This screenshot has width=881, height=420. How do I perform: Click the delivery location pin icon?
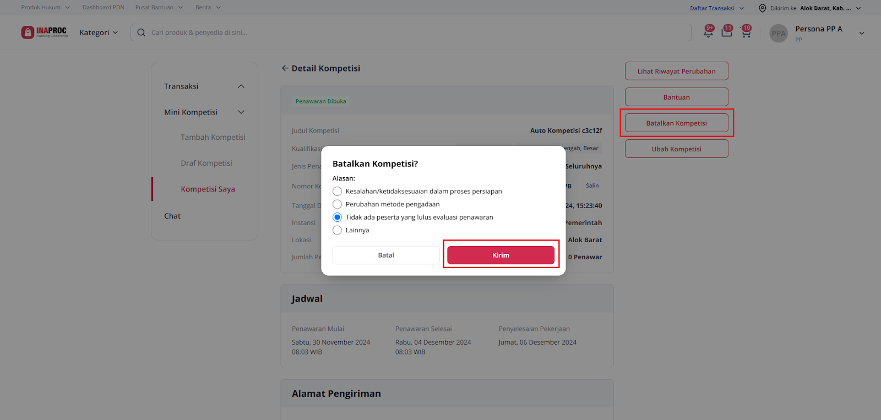click(x=763, y=8)
